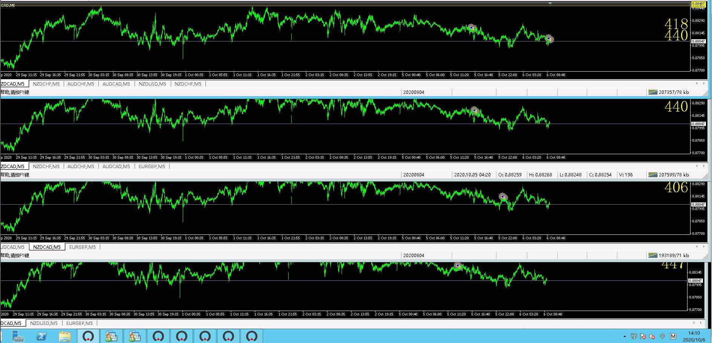Image resolution: width=712 pixels, height=343 pixels.
Task: Launch Windows PowerShell from the taskbar
Action: click(41, 336)
